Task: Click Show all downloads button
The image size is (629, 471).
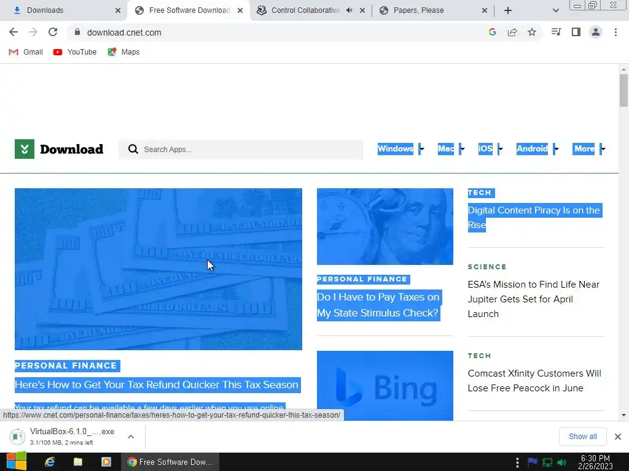Action: (x=582, y=437)
